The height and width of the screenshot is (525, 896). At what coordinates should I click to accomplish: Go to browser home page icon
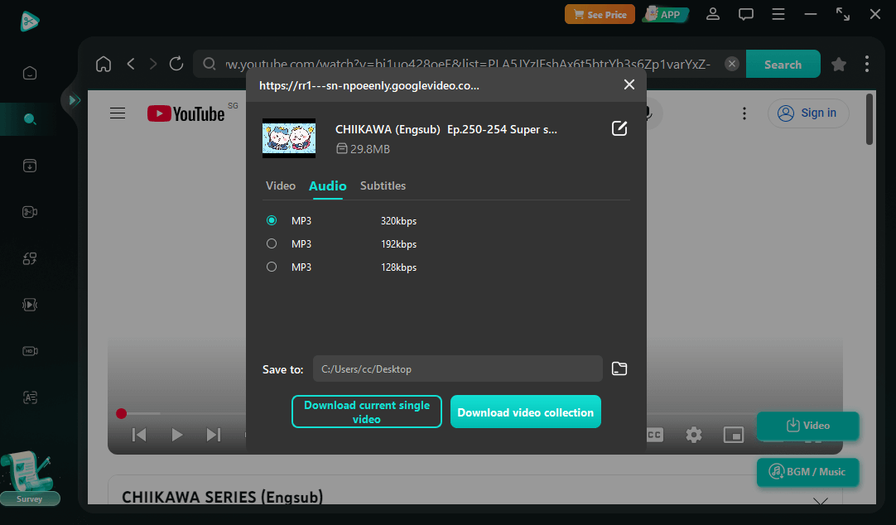coord(104,64)
